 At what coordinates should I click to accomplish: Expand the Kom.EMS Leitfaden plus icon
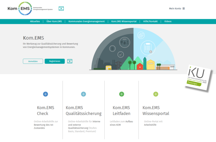(122, 94)
